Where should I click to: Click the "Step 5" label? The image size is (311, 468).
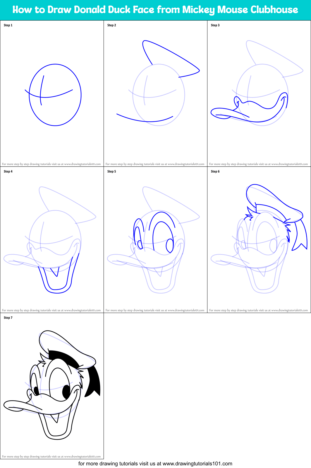111,171
